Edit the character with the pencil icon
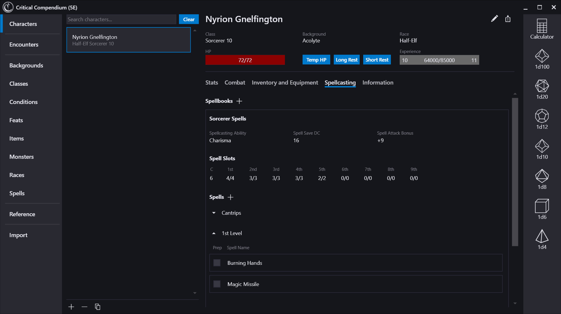The height and width of the screenshot is (314, 561). (x=494, y=19)
